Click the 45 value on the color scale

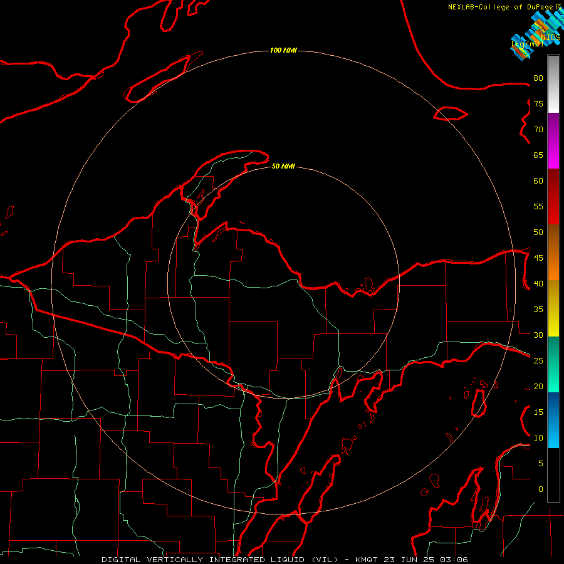538,258
